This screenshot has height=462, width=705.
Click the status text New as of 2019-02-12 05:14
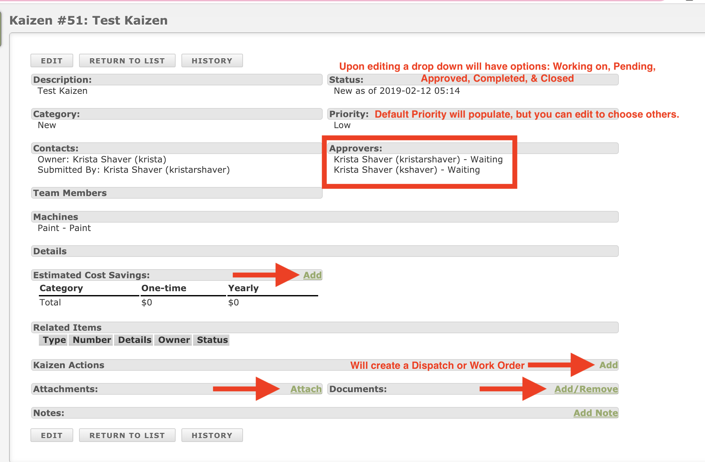397,91
